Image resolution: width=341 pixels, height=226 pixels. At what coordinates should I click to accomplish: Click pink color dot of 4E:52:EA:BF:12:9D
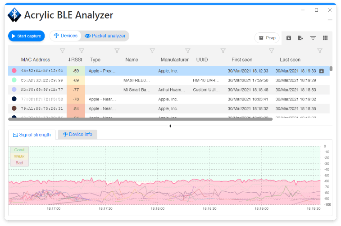click(14, 71)
